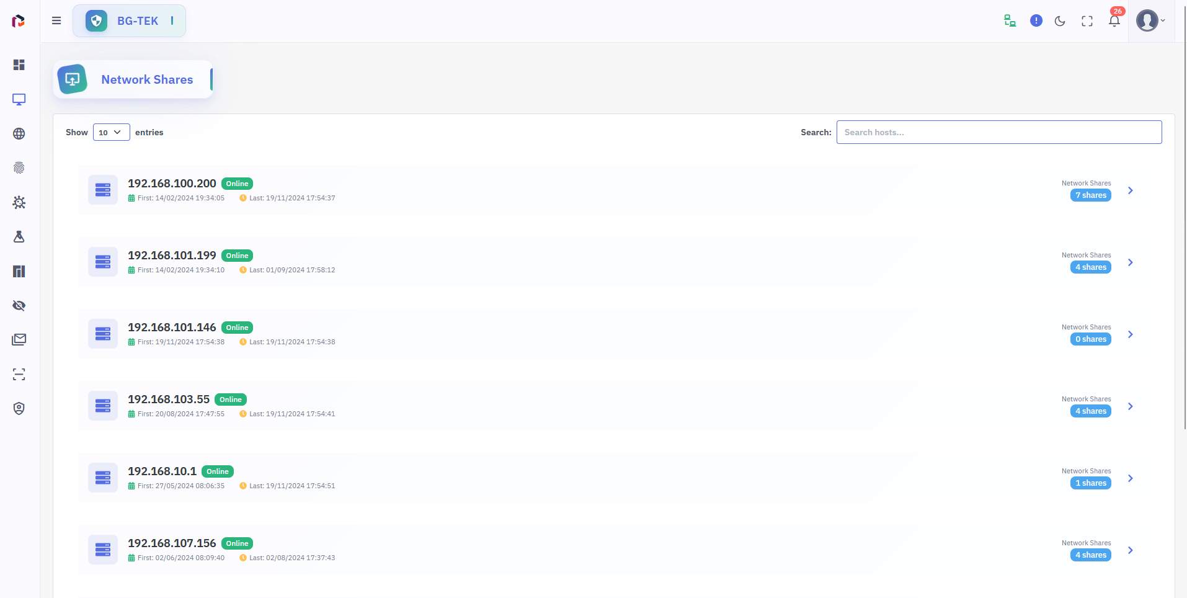
Task: Click the BG-TEK organization button
Action: [x=129, y=21]
